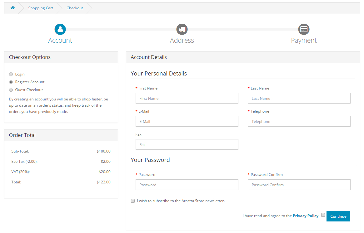Click the Sub-Total amount $100.00

click(103, 151)
